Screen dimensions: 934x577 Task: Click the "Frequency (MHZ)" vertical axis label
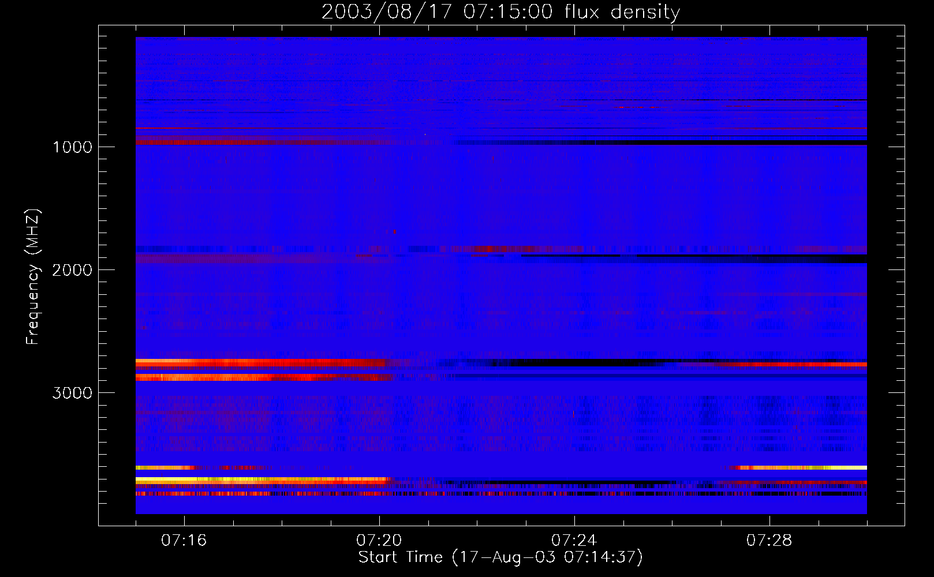tap(33, 277)
